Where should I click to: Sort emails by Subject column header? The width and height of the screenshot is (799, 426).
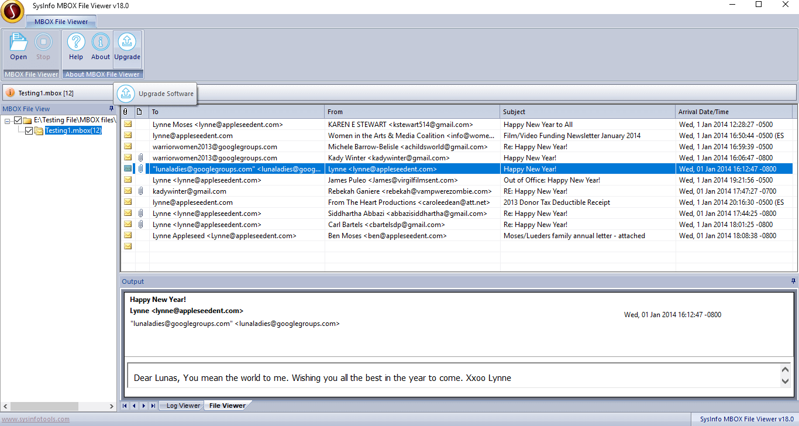click(588, 112)
